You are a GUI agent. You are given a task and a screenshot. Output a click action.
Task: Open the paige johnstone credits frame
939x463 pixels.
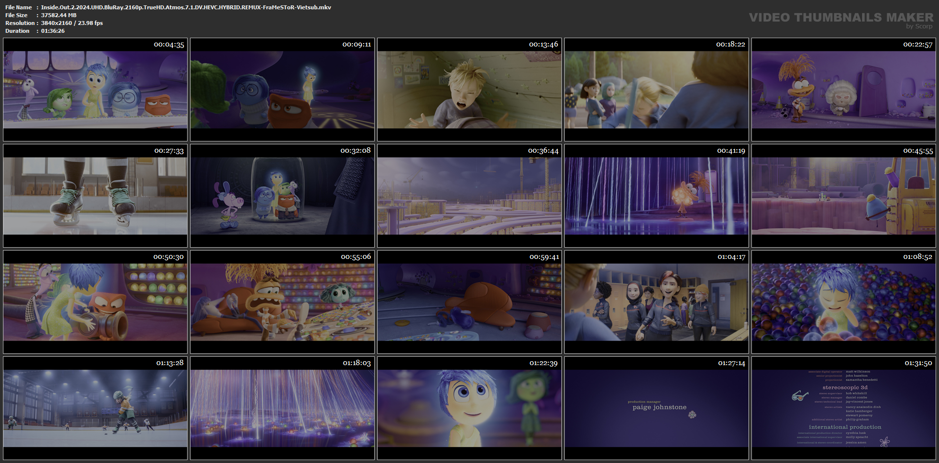pyautogui.click(x=656, y=408)
